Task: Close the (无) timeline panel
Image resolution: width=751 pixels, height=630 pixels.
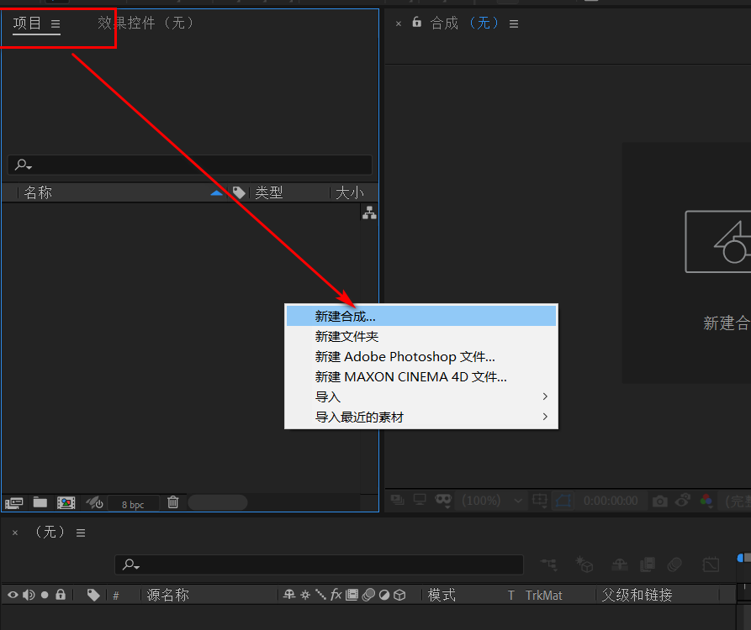Action: click(15, 533)
